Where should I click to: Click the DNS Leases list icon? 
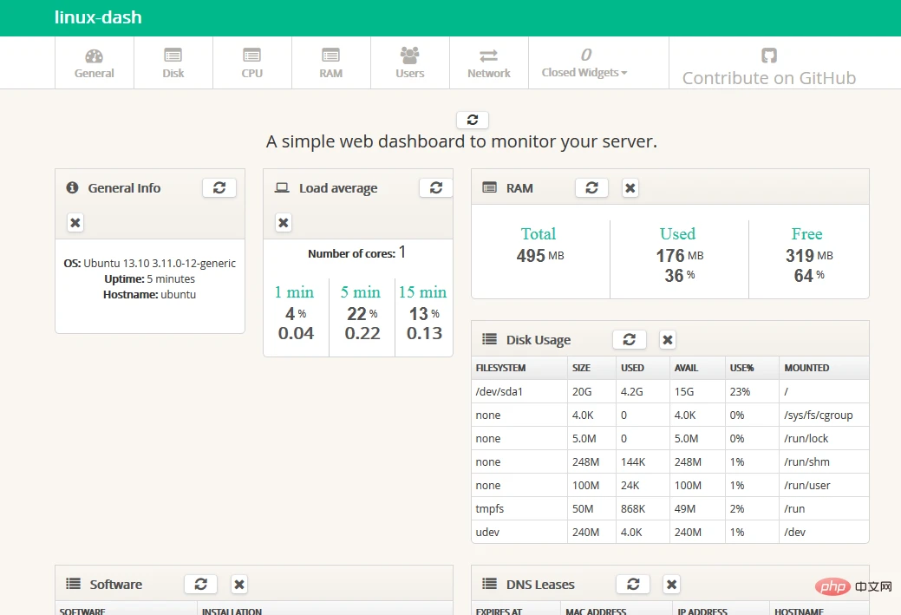[x=490, y=584]
